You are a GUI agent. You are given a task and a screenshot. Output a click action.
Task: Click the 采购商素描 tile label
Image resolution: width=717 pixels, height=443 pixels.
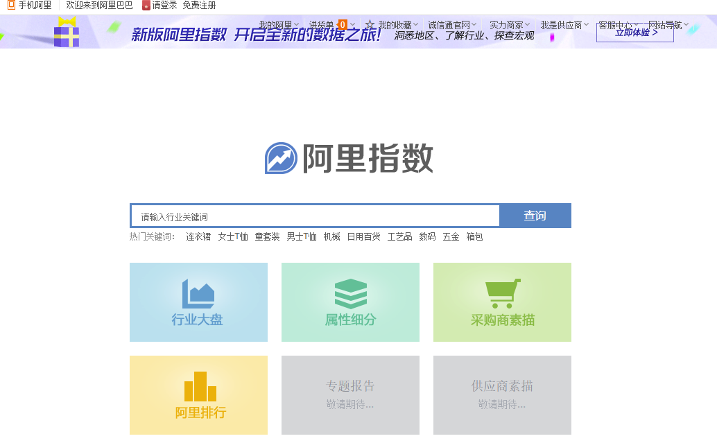pos(503,320)
